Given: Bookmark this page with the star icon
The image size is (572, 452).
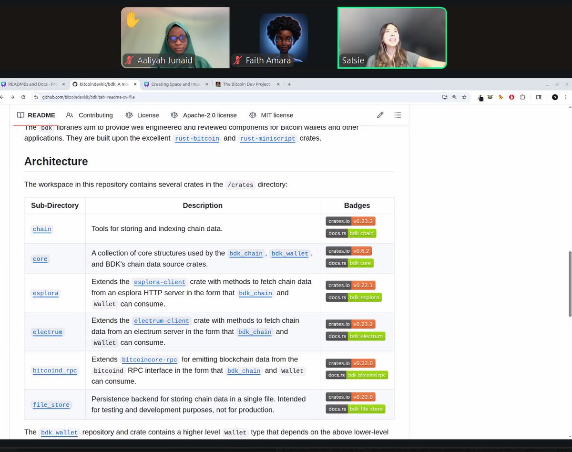Looking at the screenshot, I should 464,97.
